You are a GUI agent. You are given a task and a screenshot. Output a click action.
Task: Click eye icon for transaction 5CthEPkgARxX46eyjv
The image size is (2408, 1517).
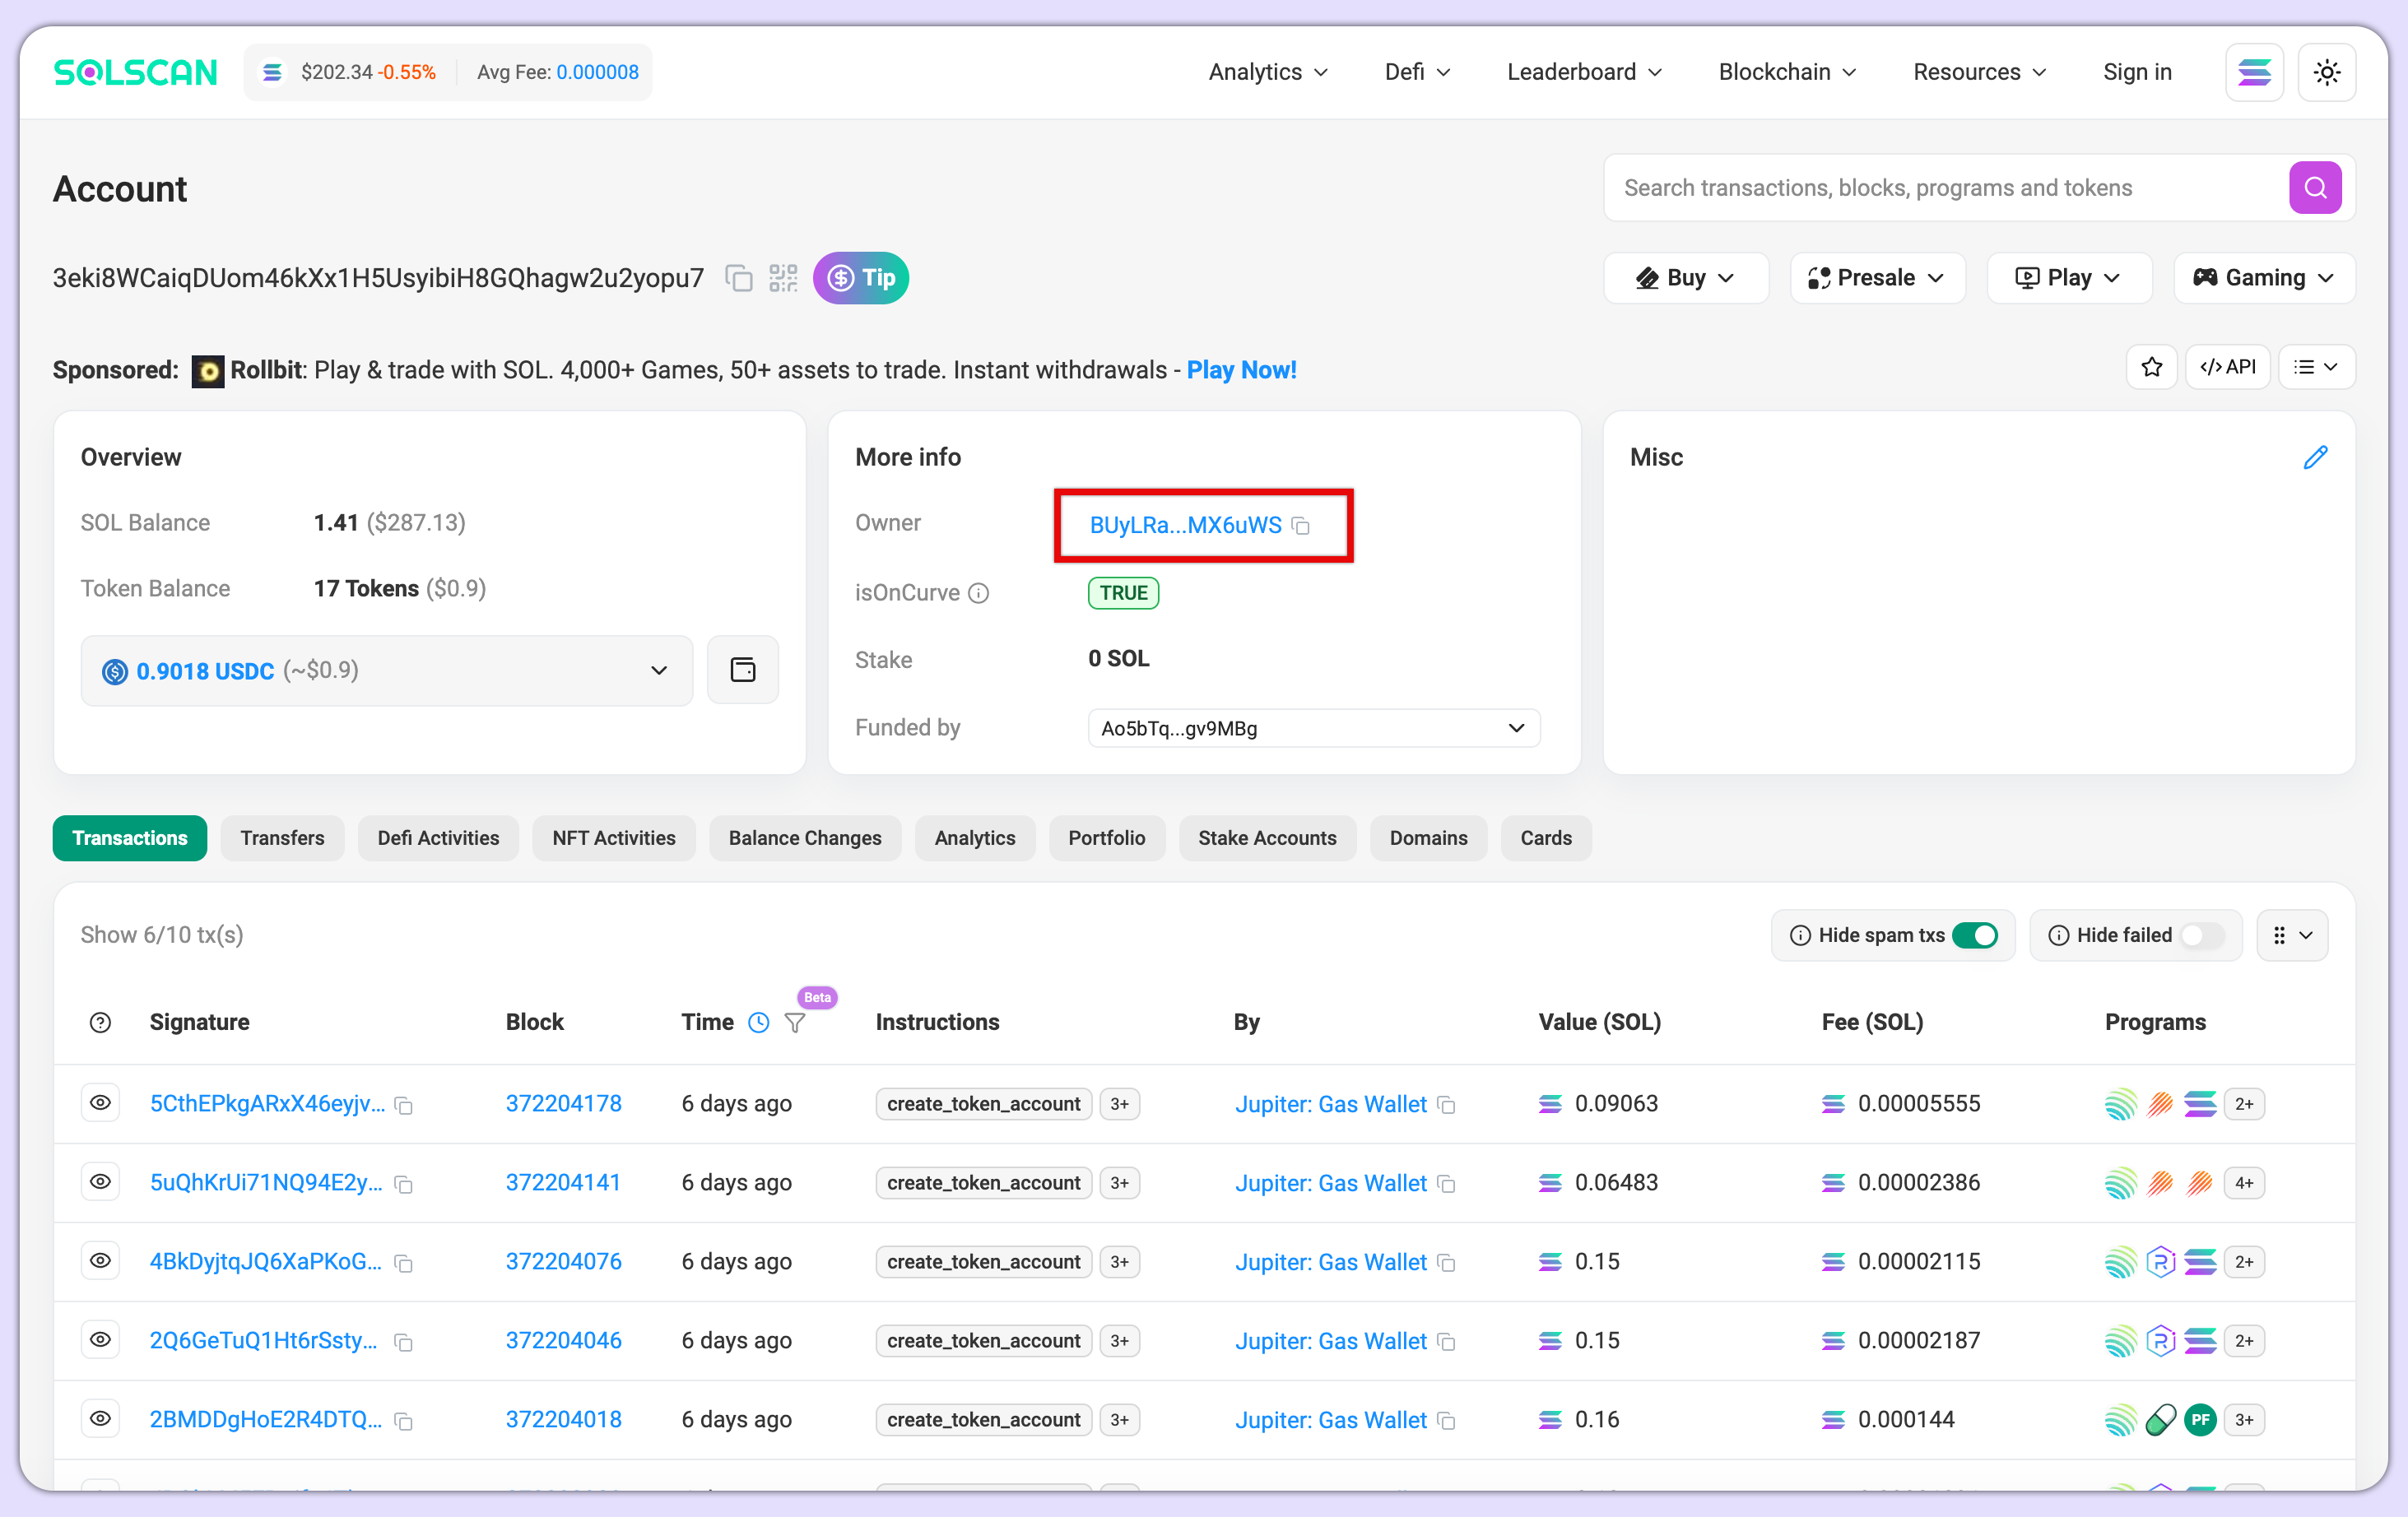(x=100, y=1103)
